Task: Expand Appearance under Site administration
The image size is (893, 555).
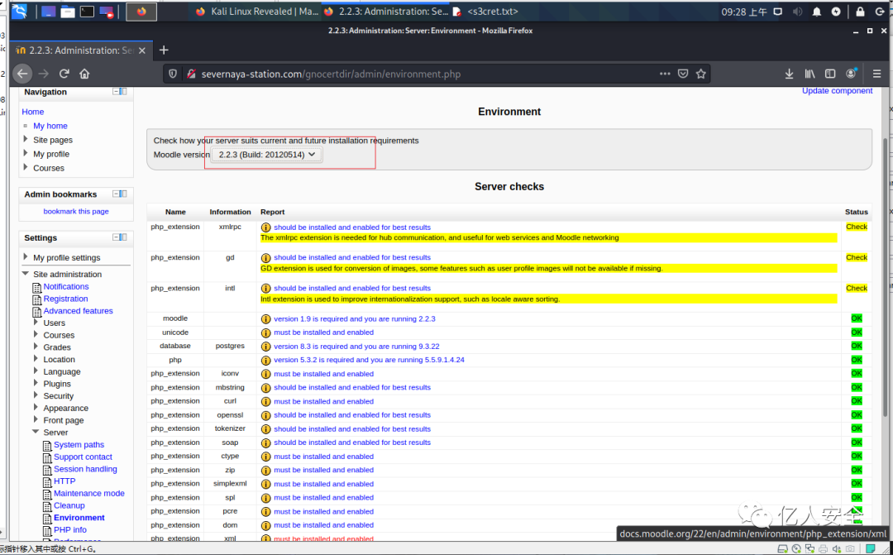Action: tap(36, 408)
